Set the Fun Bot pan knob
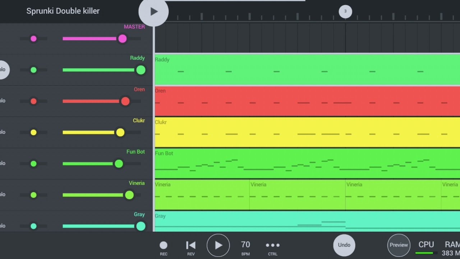This screenshot has width=460, height=259. point(33,164)
